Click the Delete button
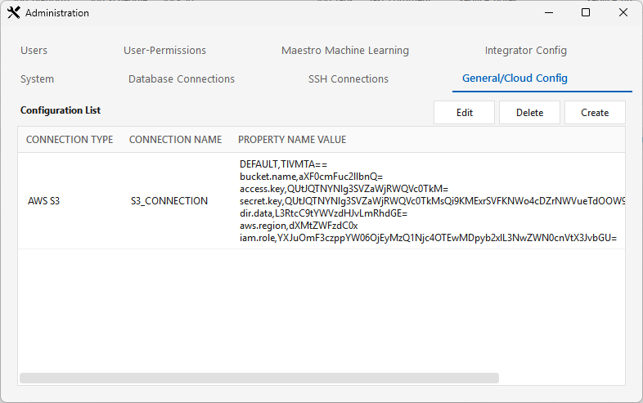This screenshot has width=643, height=403. coord(529,113)
